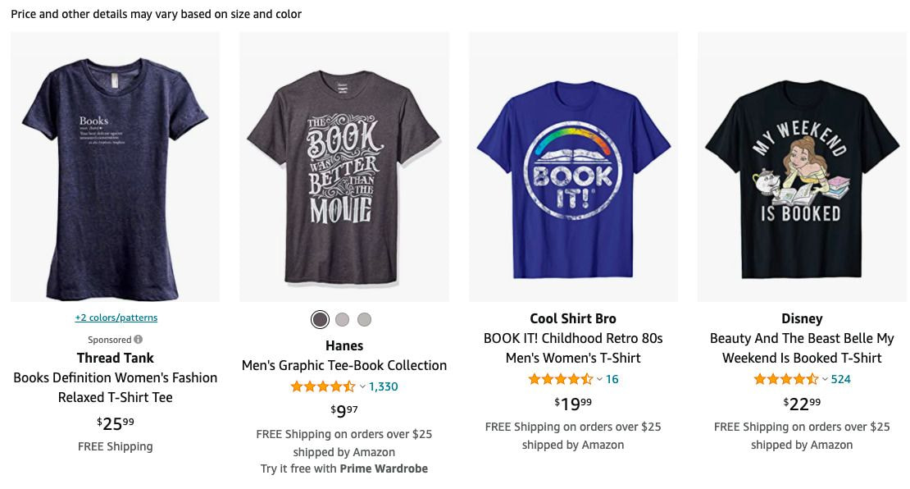910x489 pixels.
Task: Open the +2 colors/patterns link
Action: 115,317
